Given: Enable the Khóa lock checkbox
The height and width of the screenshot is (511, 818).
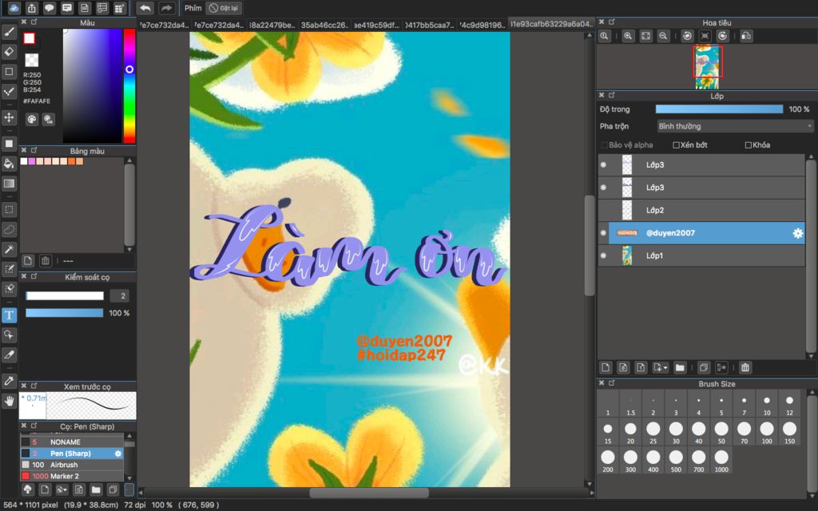Looking at the screenshot, I should (x=749, y=145).
